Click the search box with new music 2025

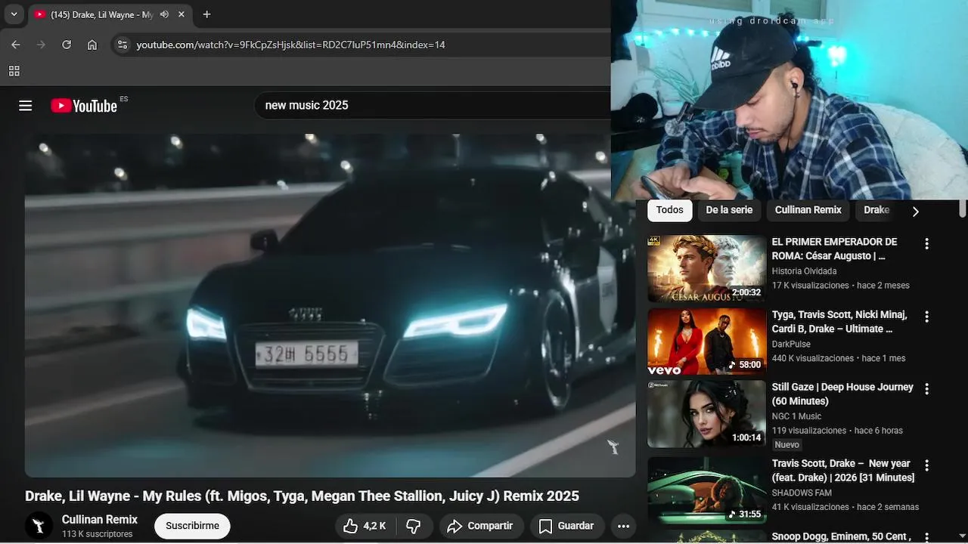pos(433,106)
